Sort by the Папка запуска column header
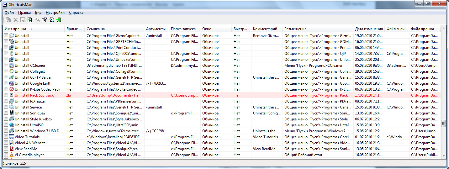The image size is (449, 169). pos(185,29)
